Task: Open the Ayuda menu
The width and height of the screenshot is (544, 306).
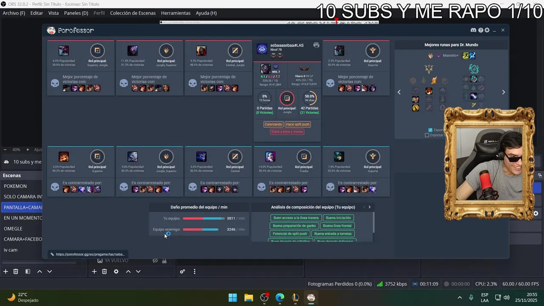Action: coord(206,13)
